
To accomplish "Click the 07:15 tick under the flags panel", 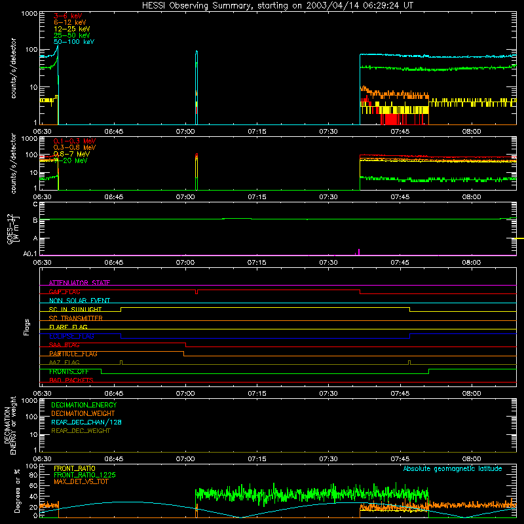I will [257, 394].
